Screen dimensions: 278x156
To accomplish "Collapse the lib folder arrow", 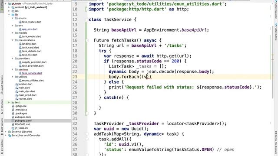I will click(9, 15).
